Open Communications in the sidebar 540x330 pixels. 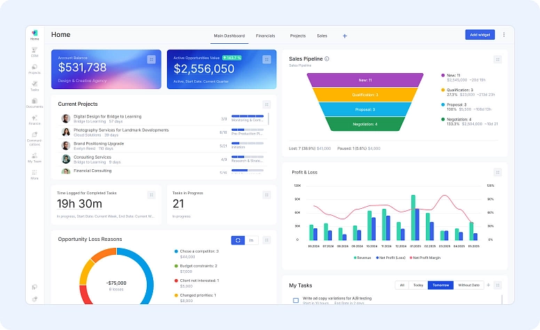(34, 137)
